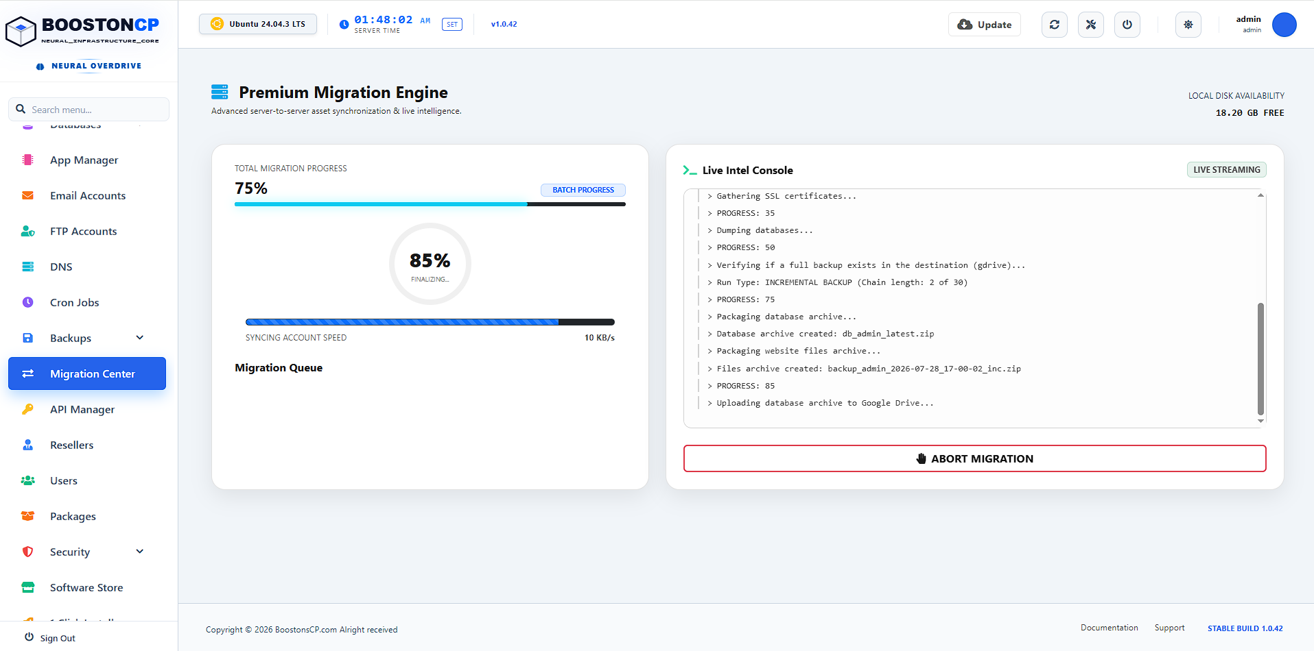Click the Search menu input field
Image resolution: width=1314 pixels, height=651 pixels.
pos(89,109)
